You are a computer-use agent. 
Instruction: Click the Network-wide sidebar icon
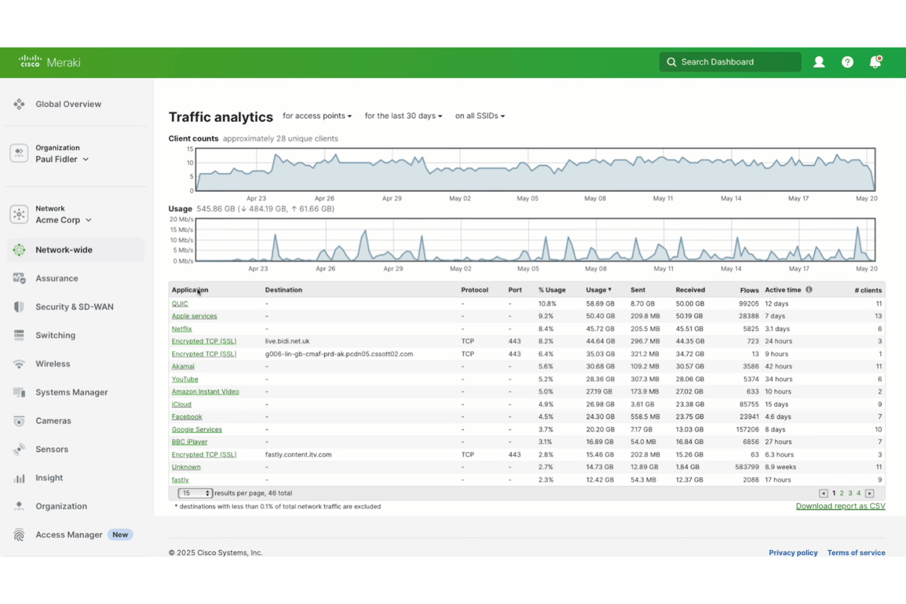[x=19, y=250]
